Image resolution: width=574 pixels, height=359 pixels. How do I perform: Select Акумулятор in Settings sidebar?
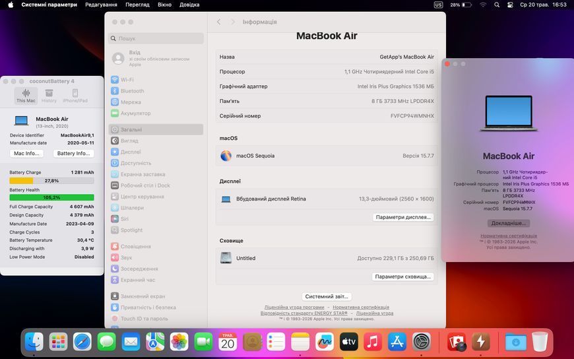pyautogui.click(x=156, y=114)
